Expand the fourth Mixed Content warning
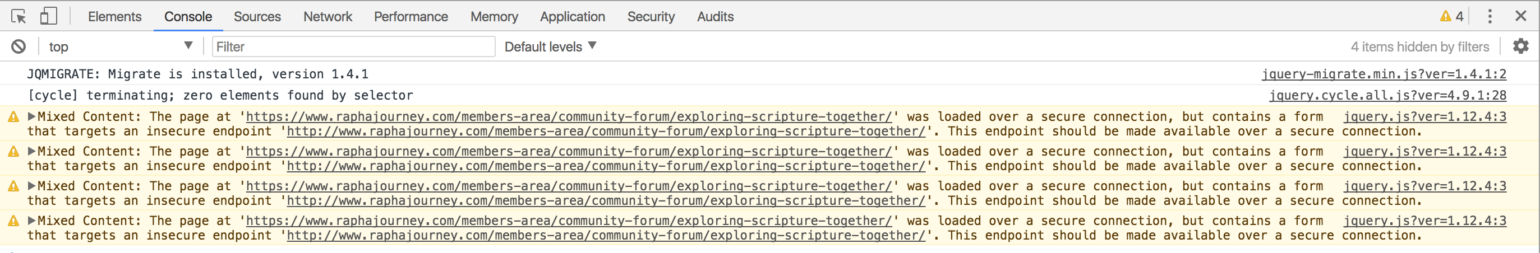The height and width of the screenshot is (253, 1540). [x=31, y=220]
